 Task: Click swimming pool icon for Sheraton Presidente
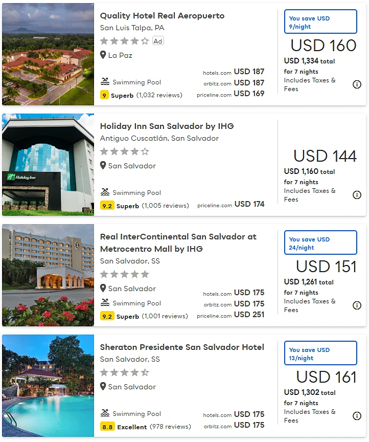105,413
